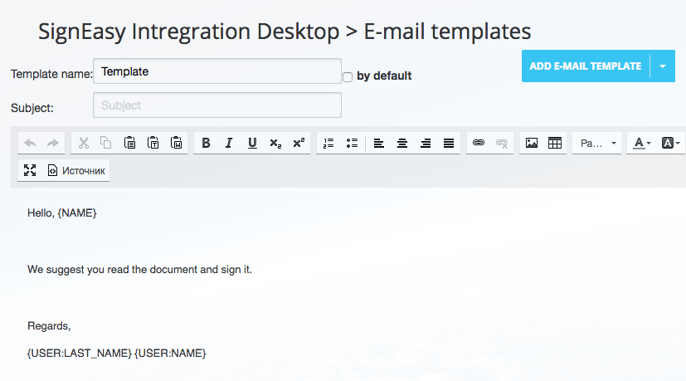
Task: Justify the text
Action: pyautogui.click(x=449, y=144)
